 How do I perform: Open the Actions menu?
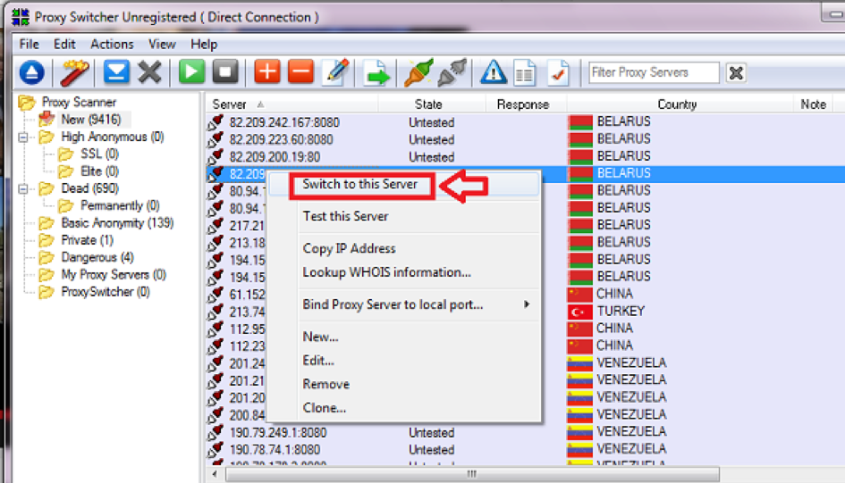pos(112,44)
